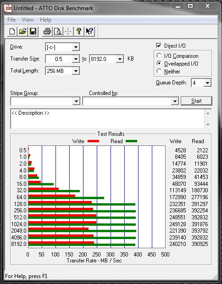222x284 pixels.
Task: Click the yellow question mark About icon
Action: (79, 31)
